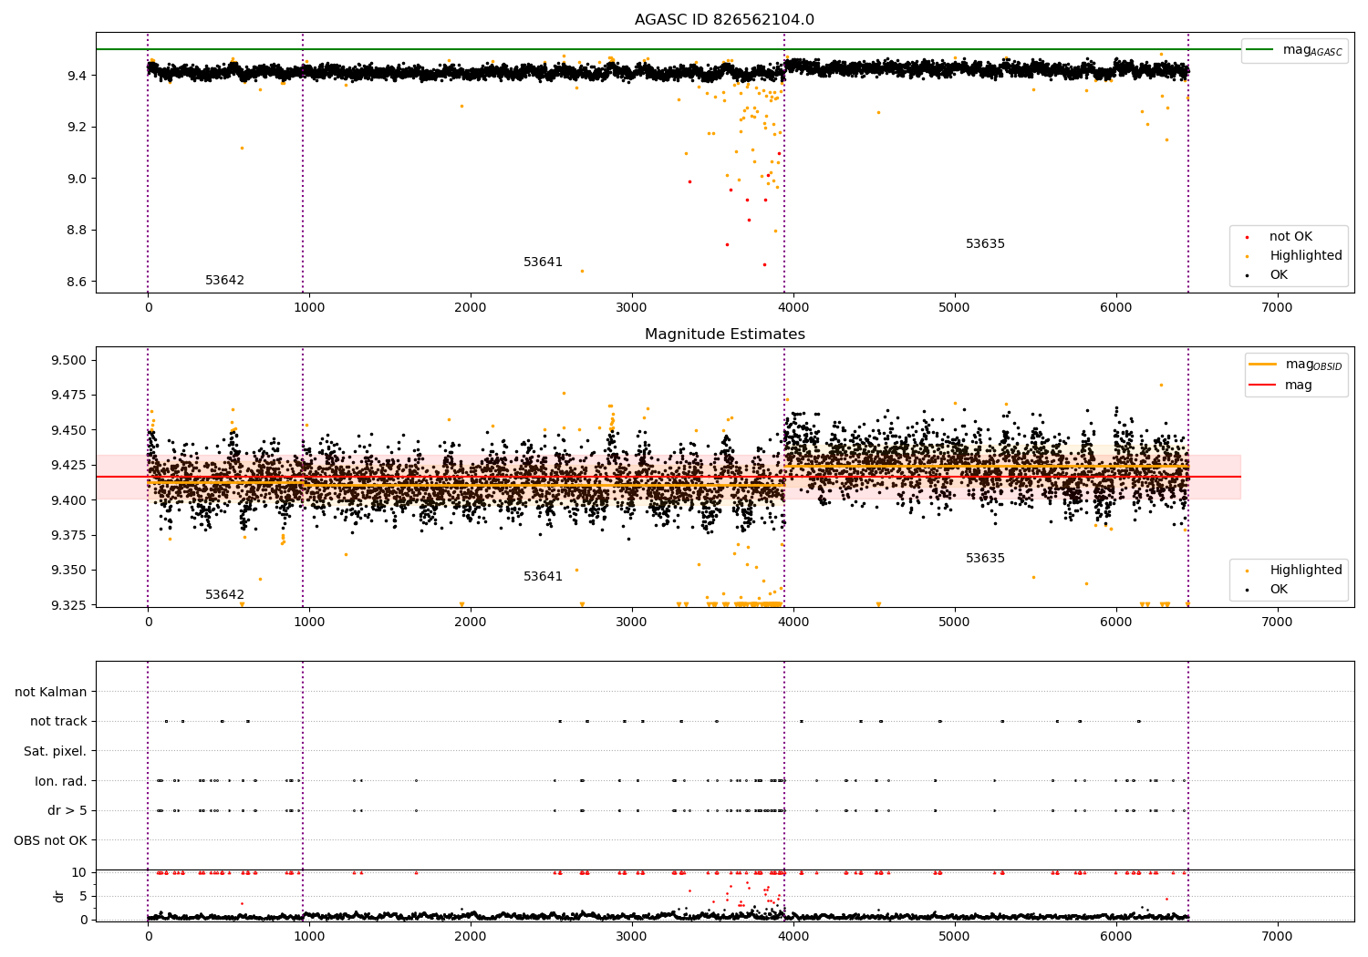The image size is (1368, 957).
Task: Click obsid label '53642' in the AGASC ID plot
Action: tap(224, 280)
